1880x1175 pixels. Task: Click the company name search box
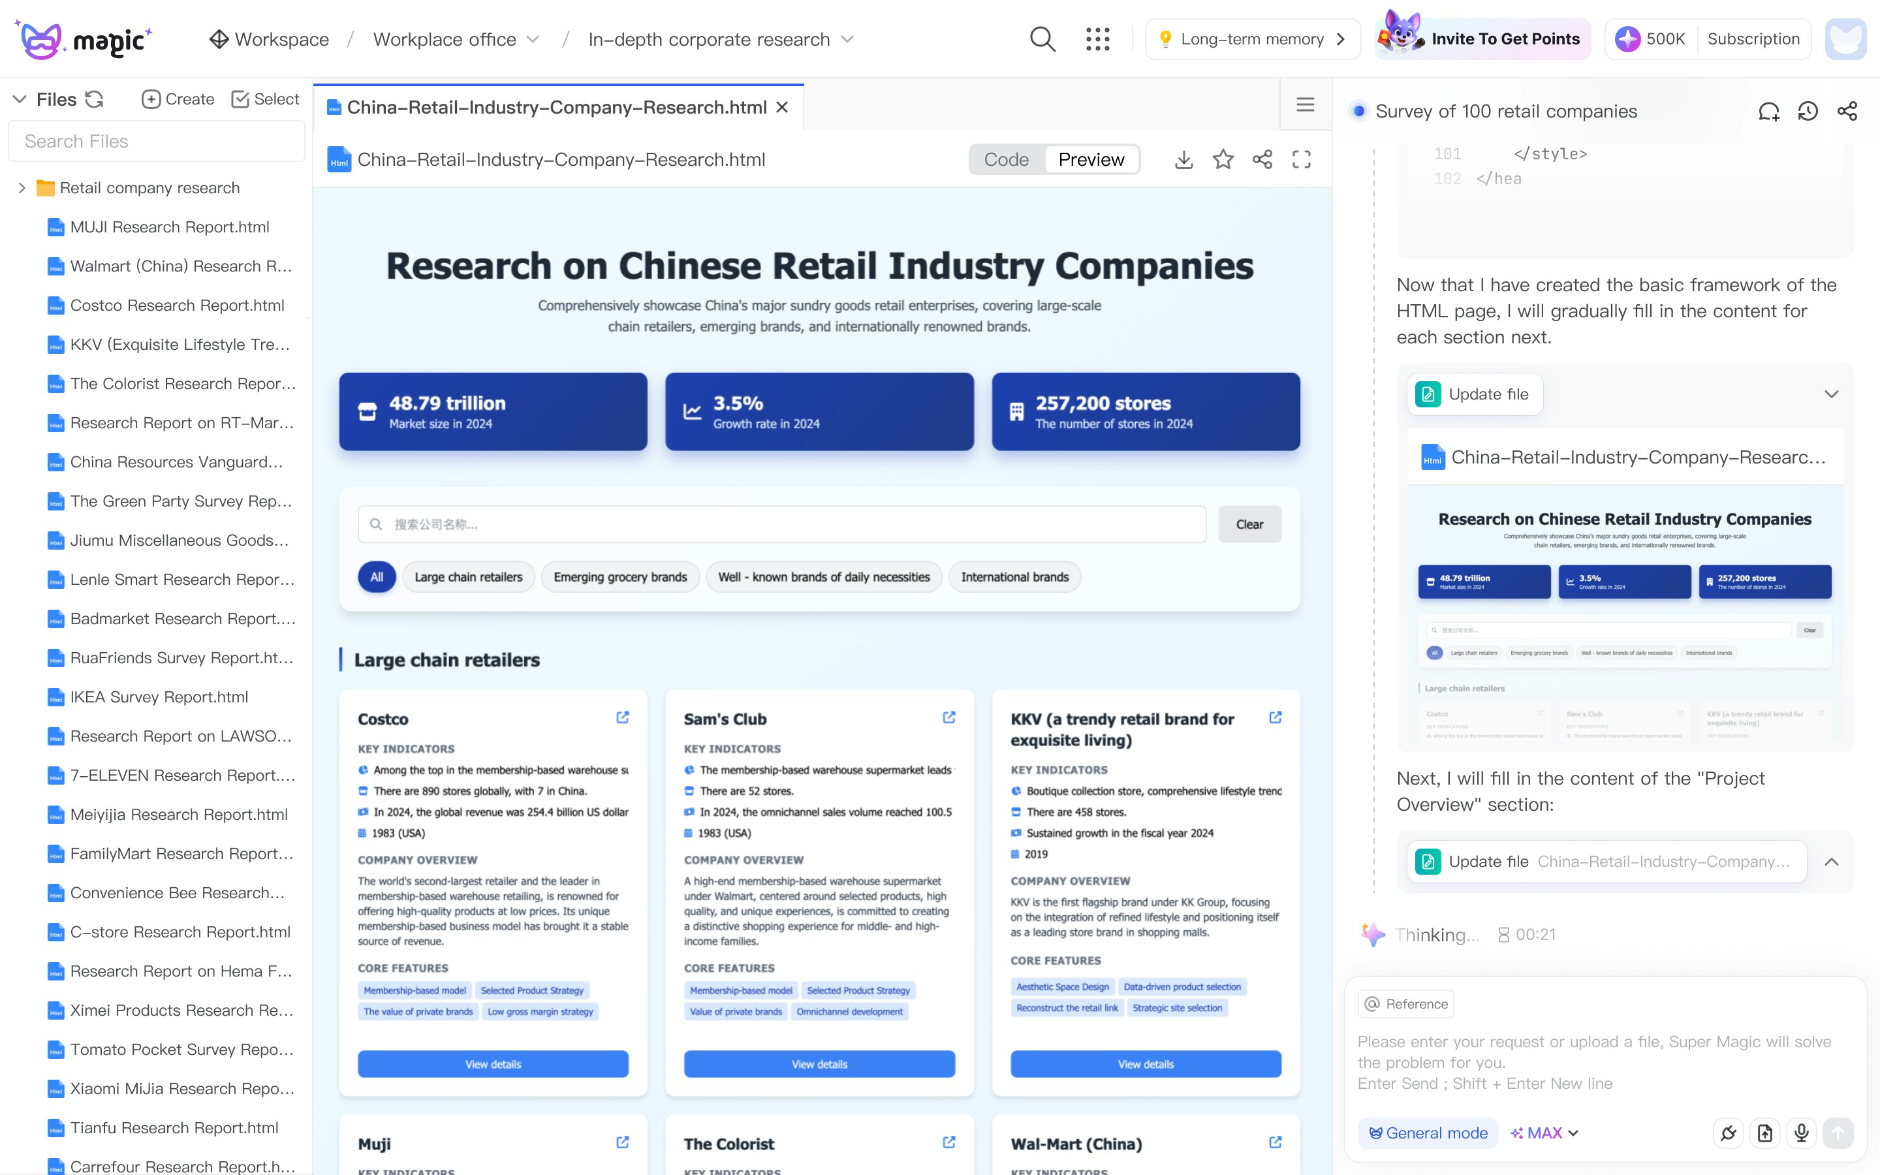click(x=781, y=524)
